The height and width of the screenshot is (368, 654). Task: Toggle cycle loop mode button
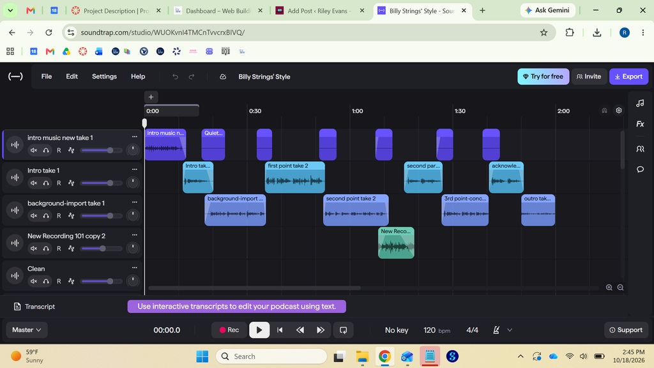click(343, 330)
